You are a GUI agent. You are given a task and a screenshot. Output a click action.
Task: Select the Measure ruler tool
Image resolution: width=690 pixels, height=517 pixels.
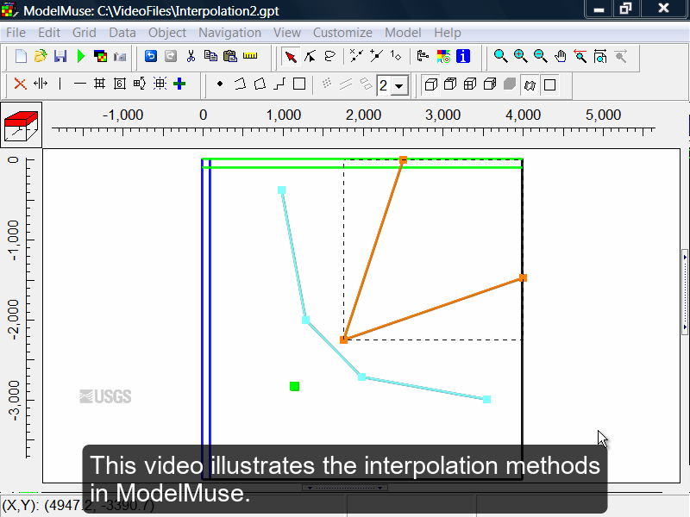point(250,57)
